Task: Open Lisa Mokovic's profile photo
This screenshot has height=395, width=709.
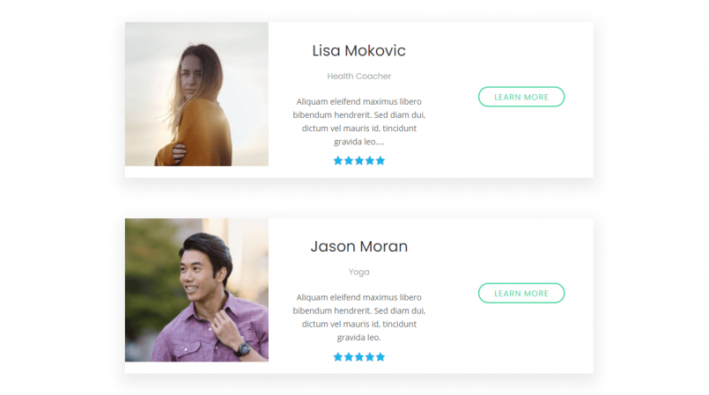Action: pyautogui.click(x=196, y=94)
